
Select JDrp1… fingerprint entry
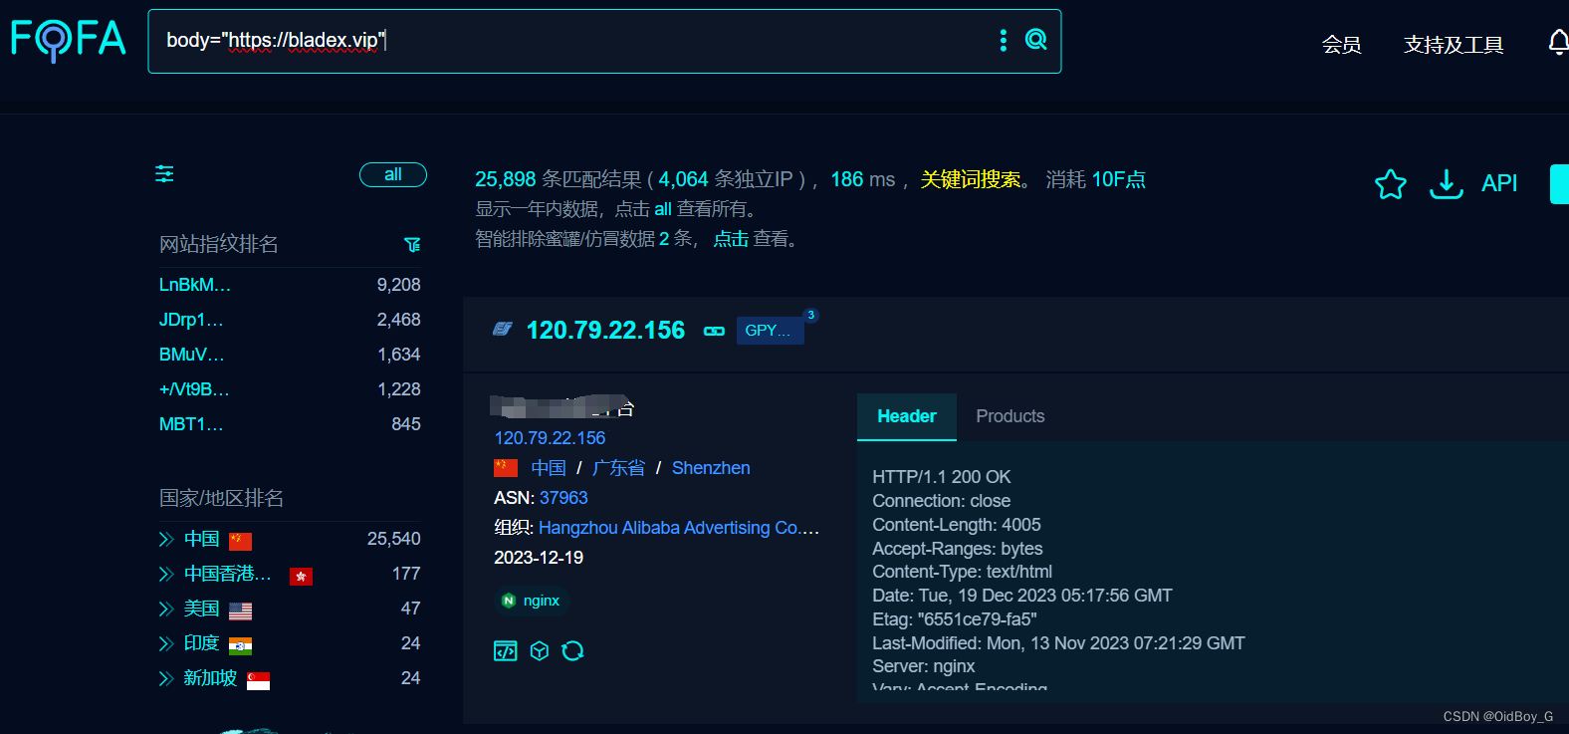[191, 320]
